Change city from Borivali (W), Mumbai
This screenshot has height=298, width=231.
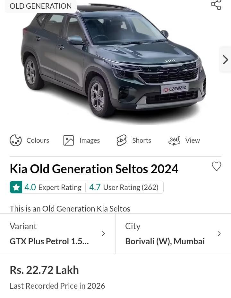tap(165, 241)
